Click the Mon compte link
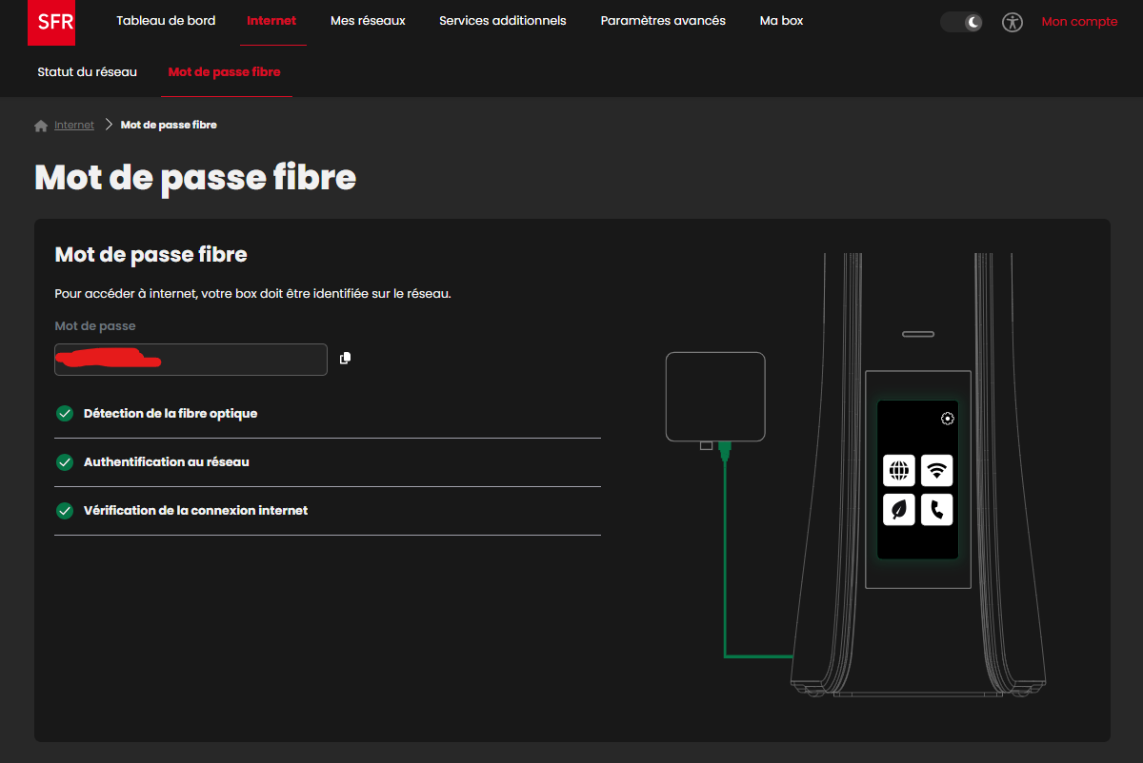Screen dimensions: 1143x763 click(x=1079, y=22)
